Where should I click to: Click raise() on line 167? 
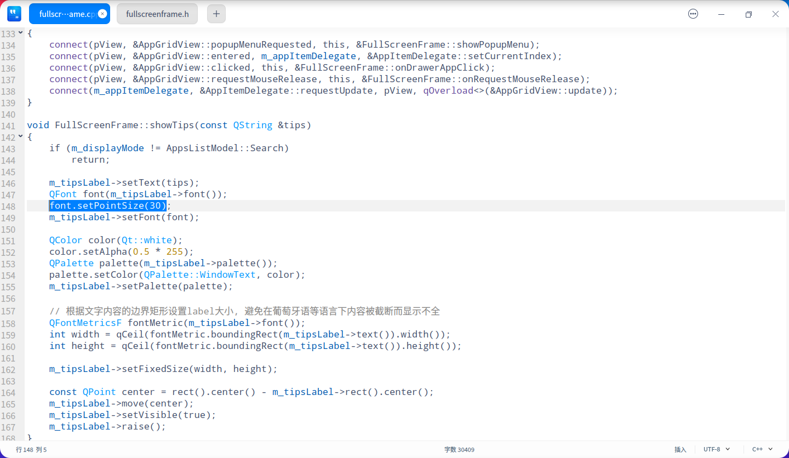(x=141, y=426)
